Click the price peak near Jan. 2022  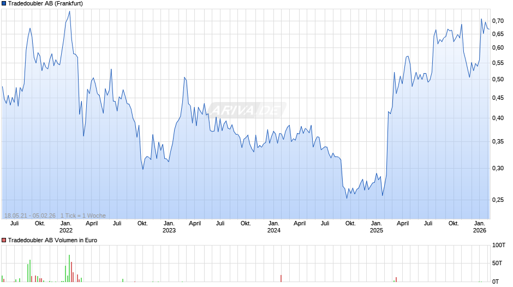pyautogui.click(x=69, y=11)
